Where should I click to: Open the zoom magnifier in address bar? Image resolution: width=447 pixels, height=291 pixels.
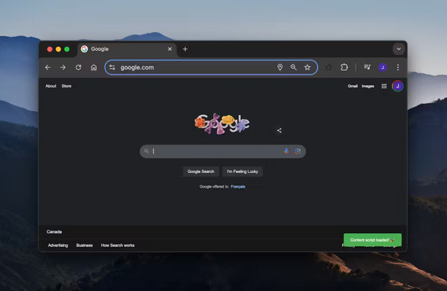tap(293, 67)
